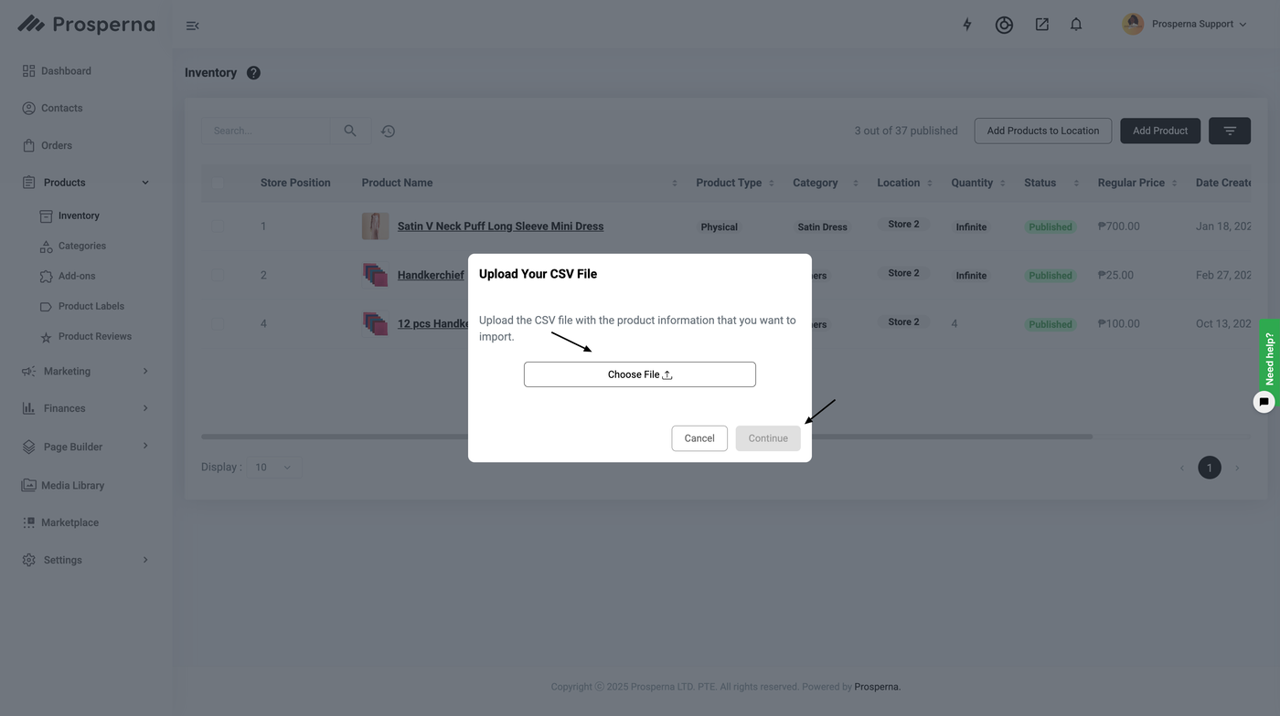The width and height of the screenshot is (1280, 716).
Task: Open the chat bubble widget icon
Action: [x=1264, y=402]
